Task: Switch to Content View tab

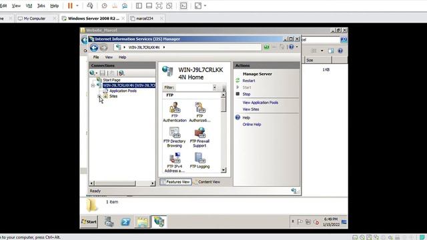Action: (206, 182)
